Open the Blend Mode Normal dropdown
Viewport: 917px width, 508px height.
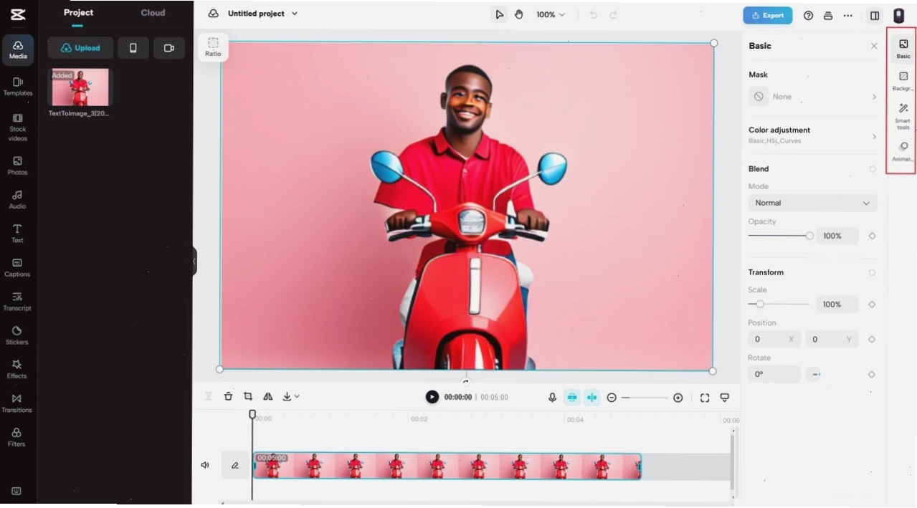(x=812, y=203)
